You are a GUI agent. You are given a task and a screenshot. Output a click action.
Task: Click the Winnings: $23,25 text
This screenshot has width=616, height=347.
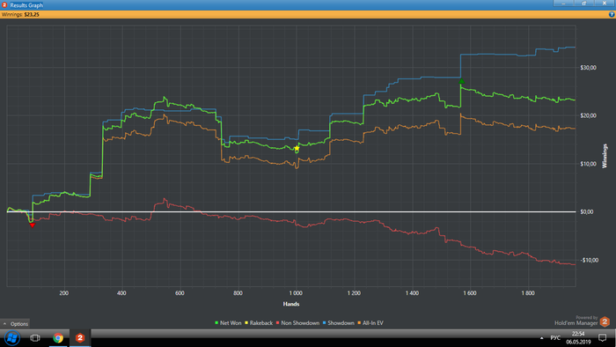click(x=20, y=15)
